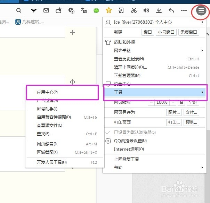Open 开发人员工具(H)
210x203 pixels.
click(65, 162)
